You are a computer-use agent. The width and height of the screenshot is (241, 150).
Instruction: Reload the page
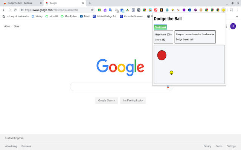15,10
